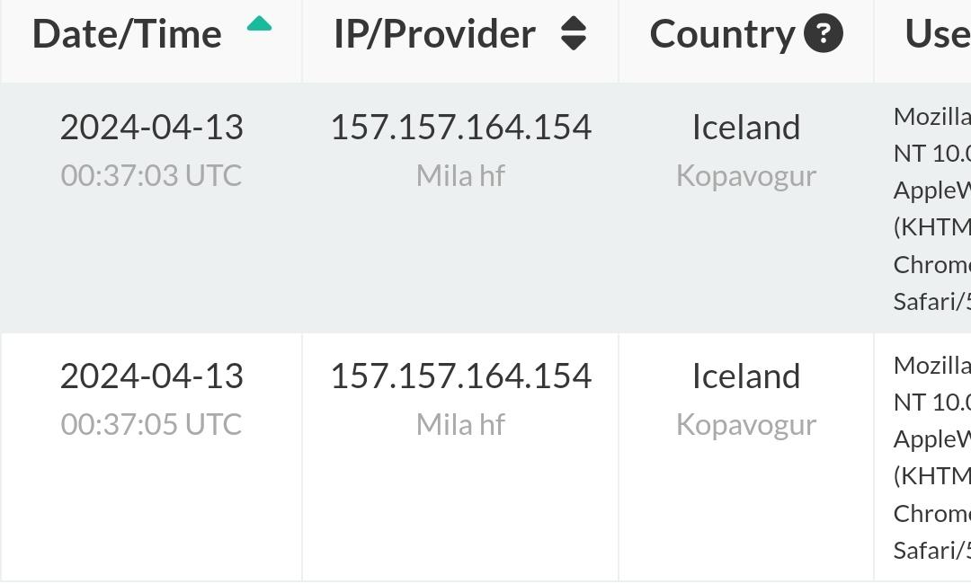Click Iceland in the first row

coord(746,128)
